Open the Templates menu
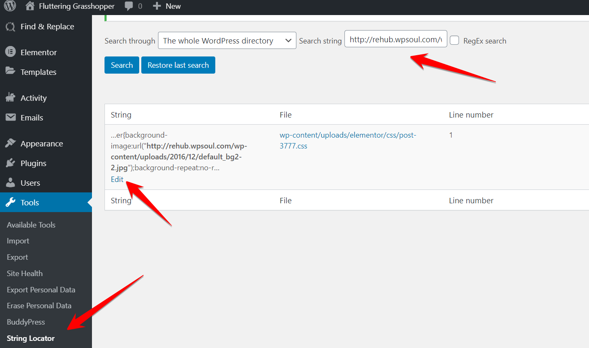 pos(46,72)
